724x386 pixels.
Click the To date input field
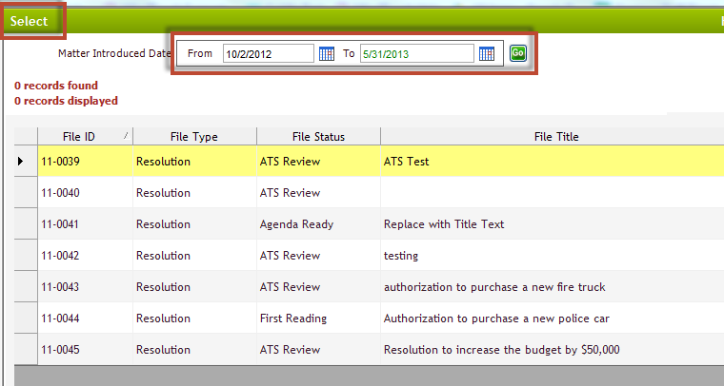[416, 54]
